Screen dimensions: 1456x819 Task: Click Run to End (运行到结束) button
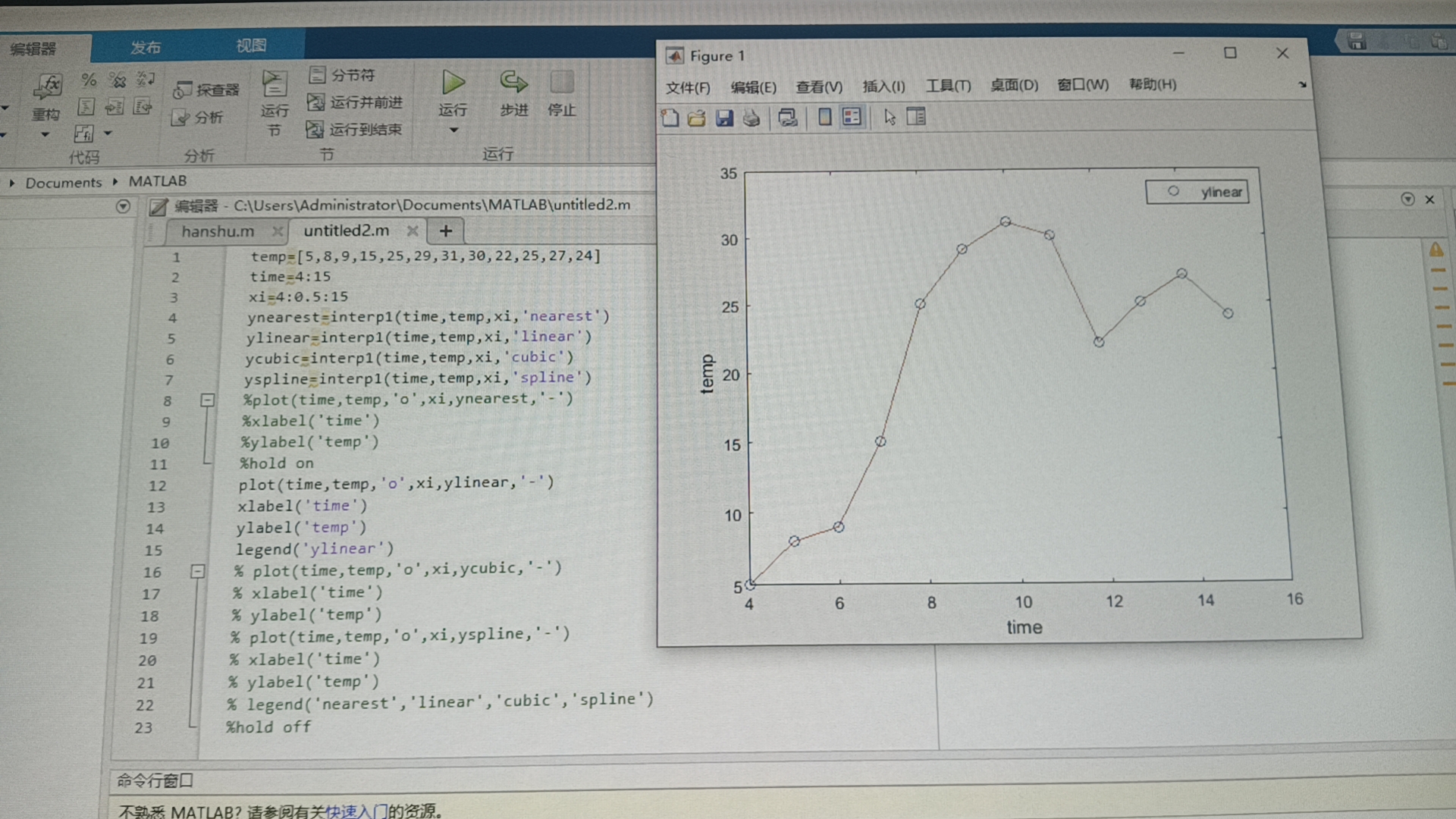pos(355,130)
